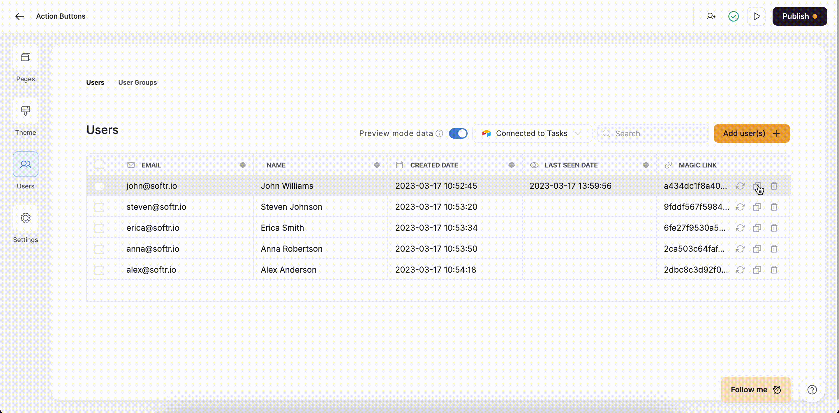The width and height of the screenshot is (839, 413).
Task: Open the Pages sidebar icon
Action: [x=25, y=58]
